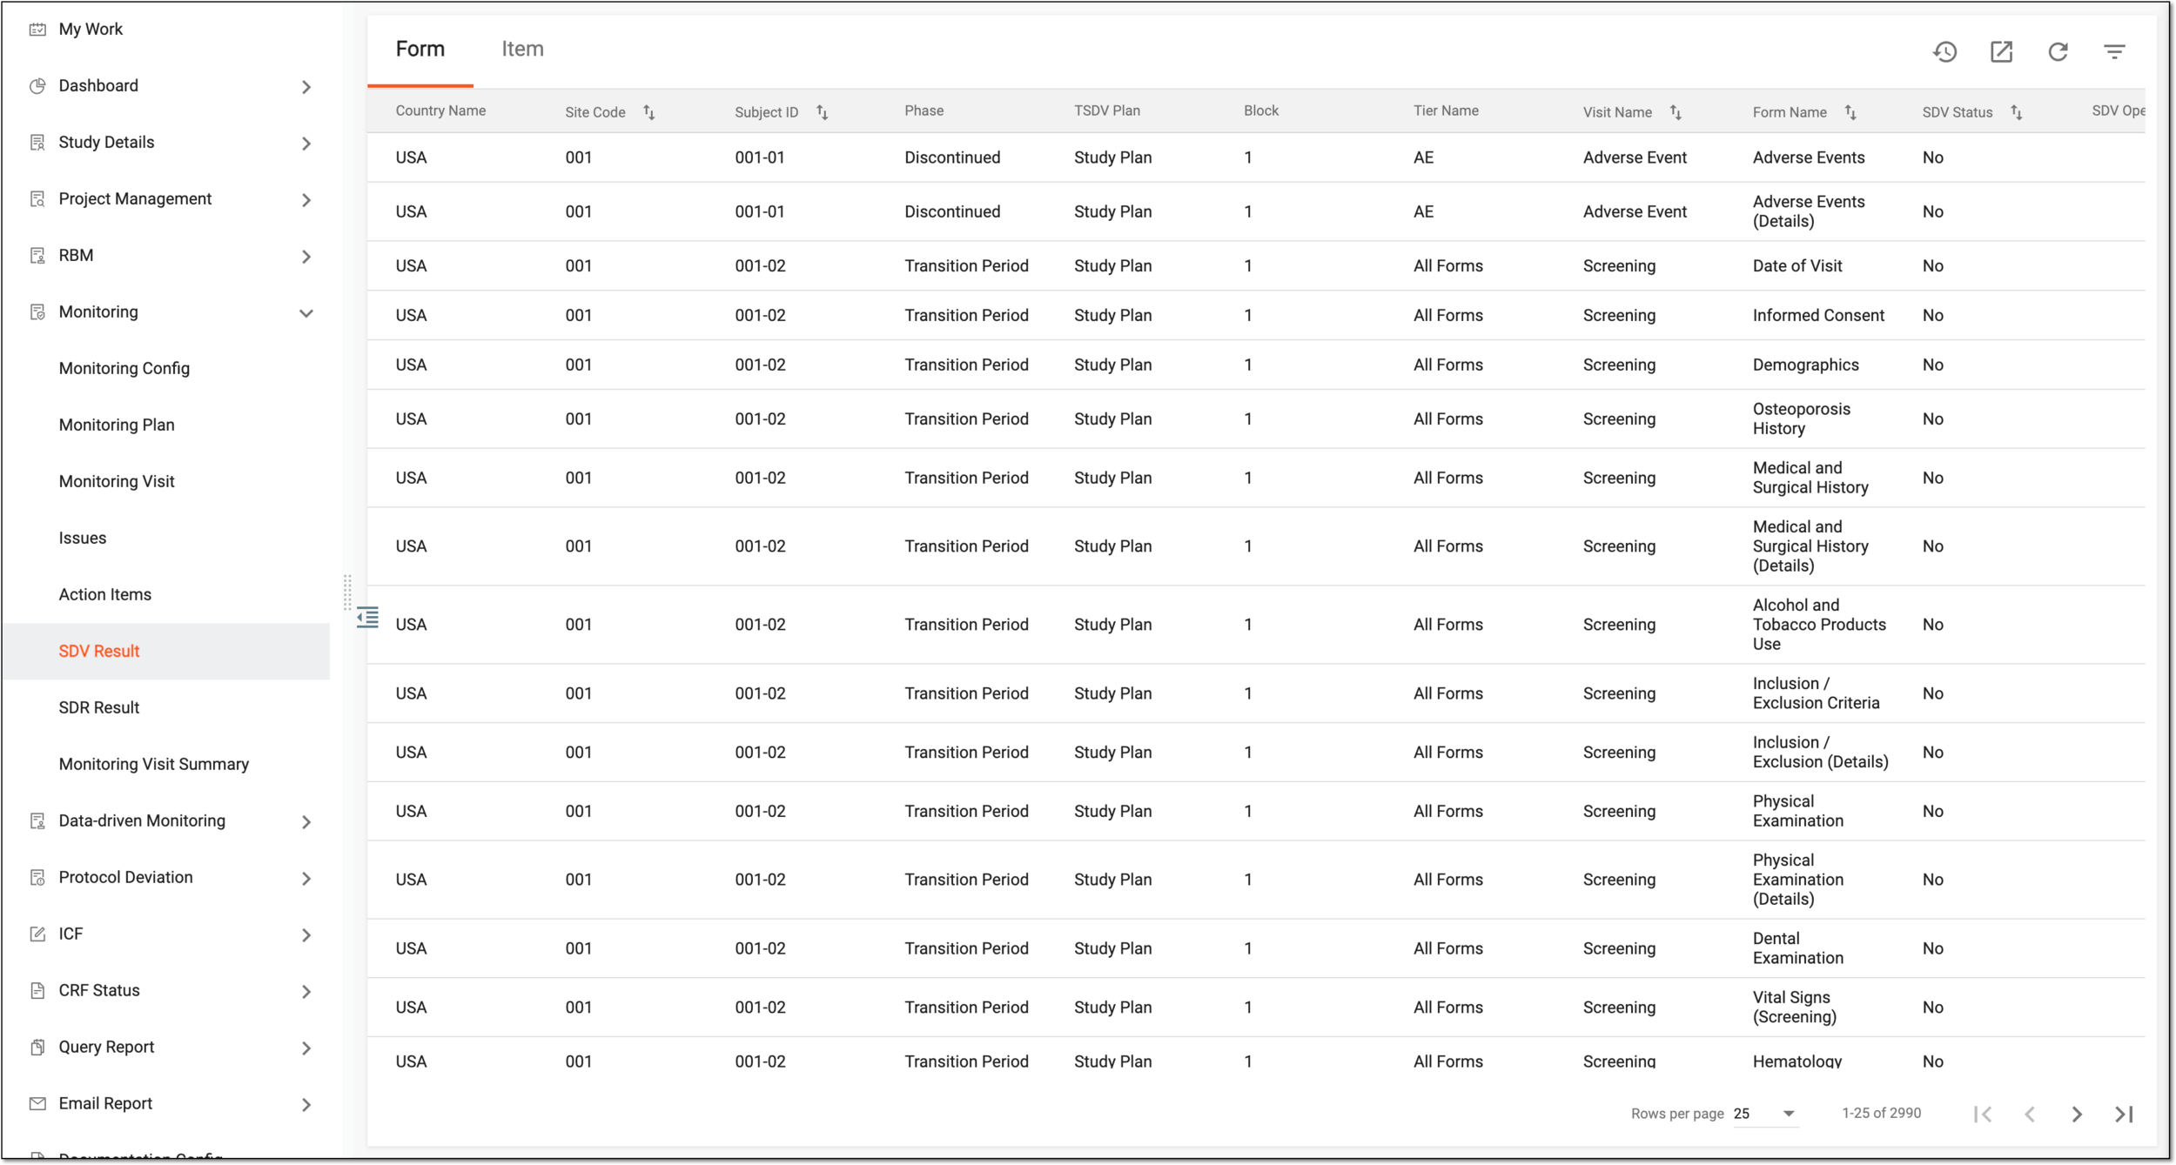Open Monitoring Config in the sidebar
This screenshot has width=2176, height=1165.
(x=124, y=369)
